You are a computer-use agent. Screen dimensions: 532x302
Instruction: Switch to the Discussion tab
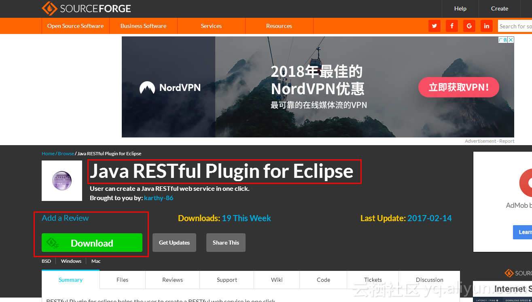(430, 280)
